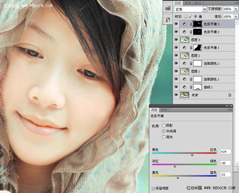The height and width of the screenshot is (193, 239).
Task: Select the 中间调 tone radio button
Action: click(x=164, y=131)
